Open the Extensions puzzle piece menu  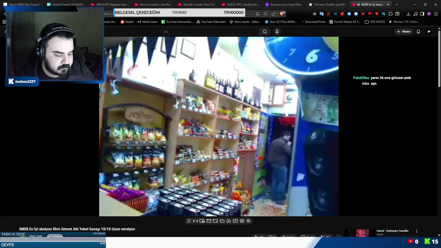tap(390, 14)
